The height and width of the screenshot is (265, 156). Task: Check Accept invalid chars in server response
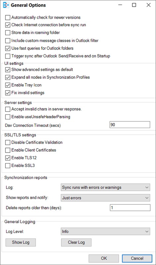coord(8,109)
